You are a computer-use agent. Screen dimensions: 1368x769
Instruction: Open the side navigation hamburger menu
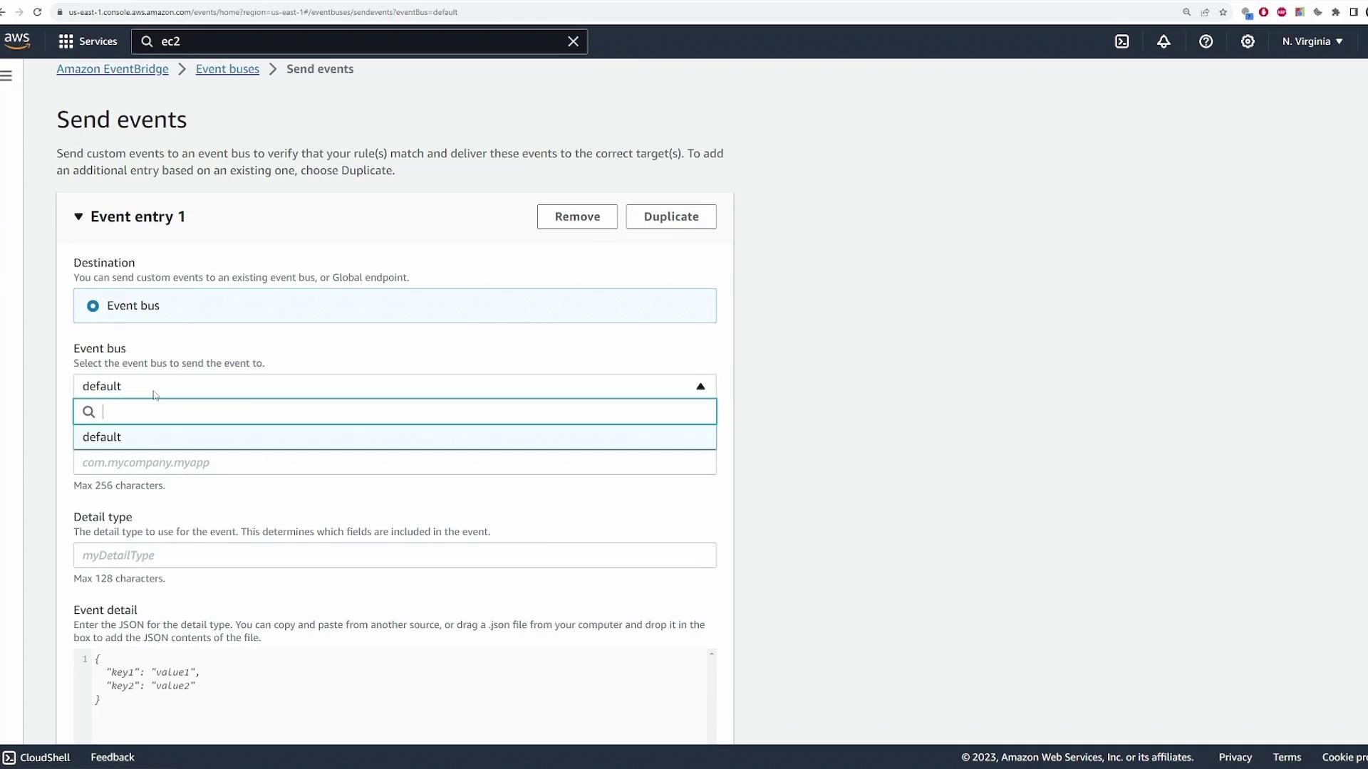[x=6, y=76]
